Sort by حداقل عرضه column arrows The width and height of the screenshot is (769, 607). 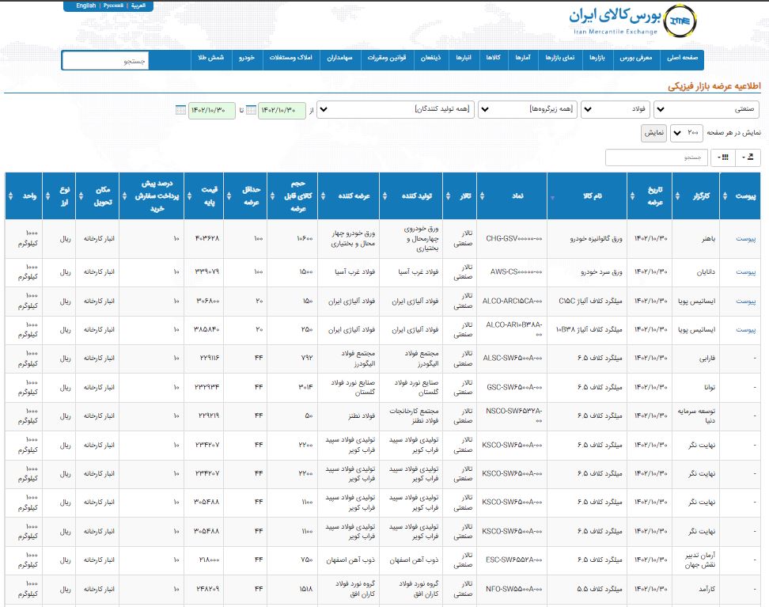pos(229,195)
